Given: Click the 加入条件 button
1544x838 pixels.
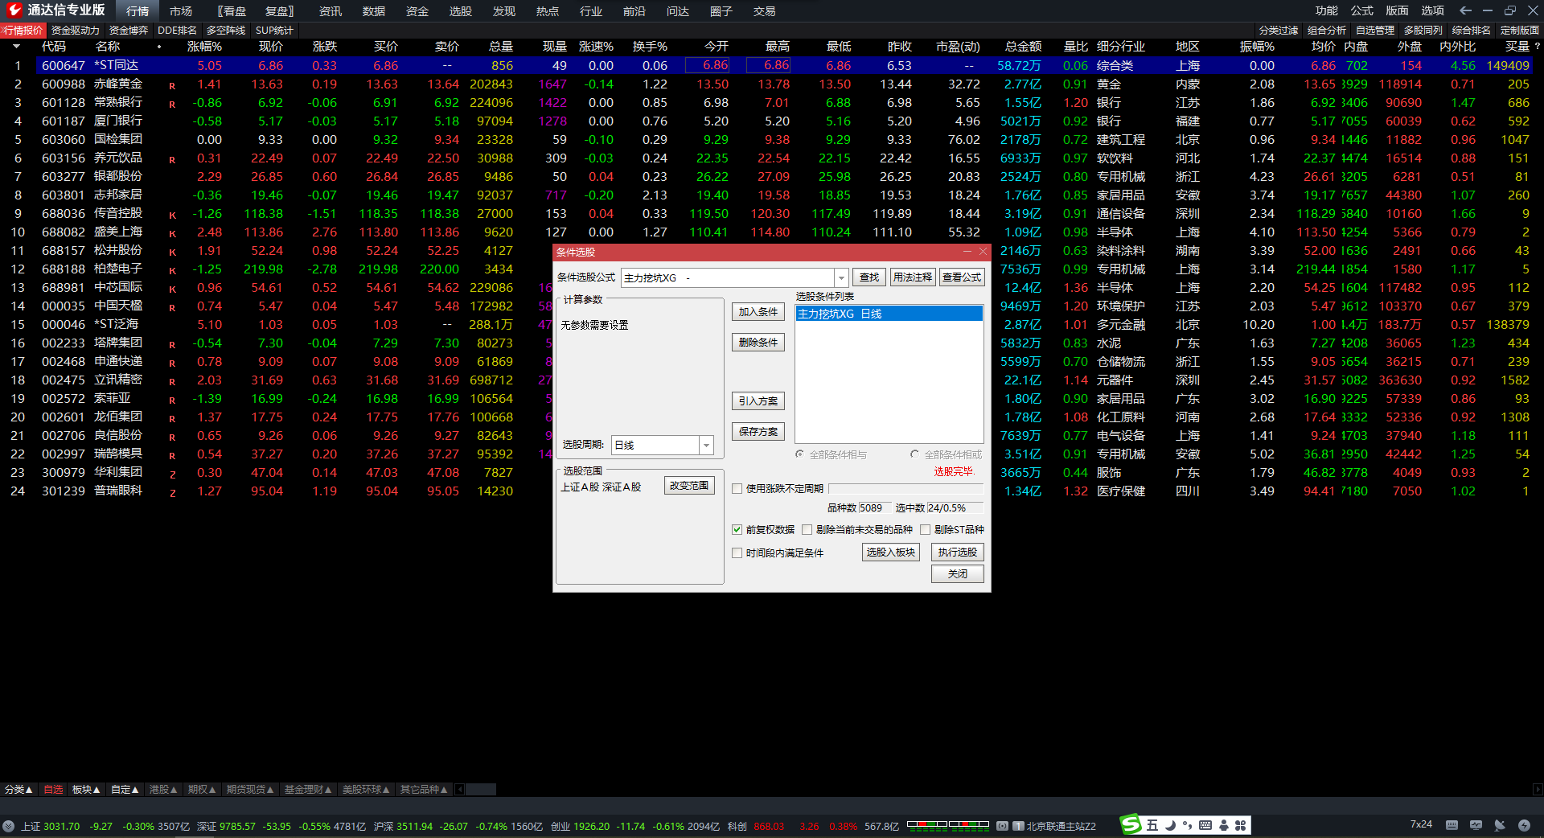Looking at the screenshot, I should point(758,312).
